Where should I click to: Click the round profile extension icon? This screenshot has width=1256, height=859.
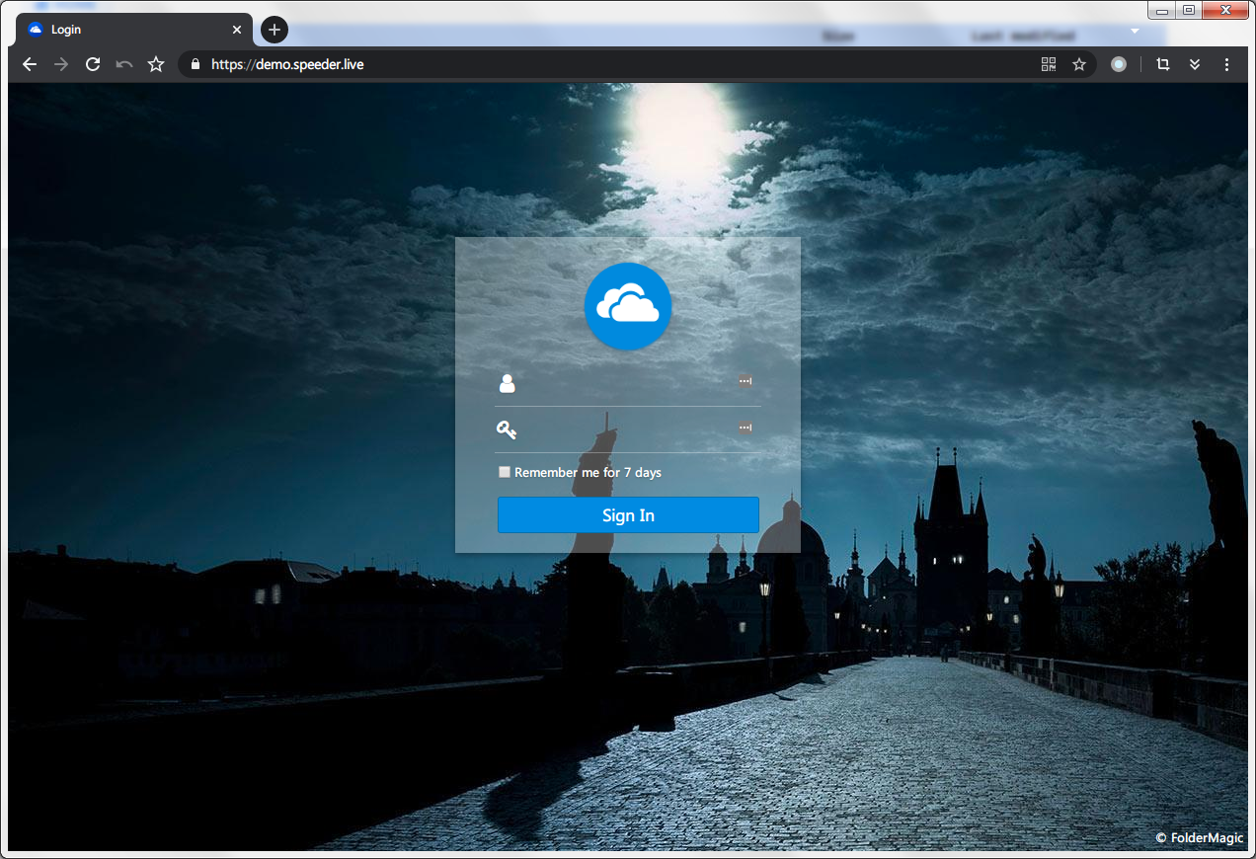(1119, 64)
